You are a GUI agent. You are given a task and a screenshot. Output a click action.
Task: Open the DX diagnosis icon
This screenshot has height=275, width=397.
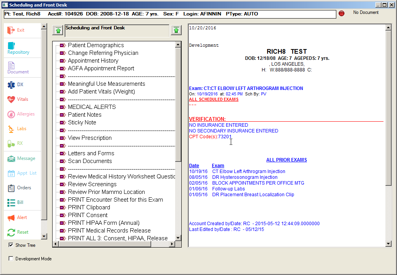tap(11, 85)
